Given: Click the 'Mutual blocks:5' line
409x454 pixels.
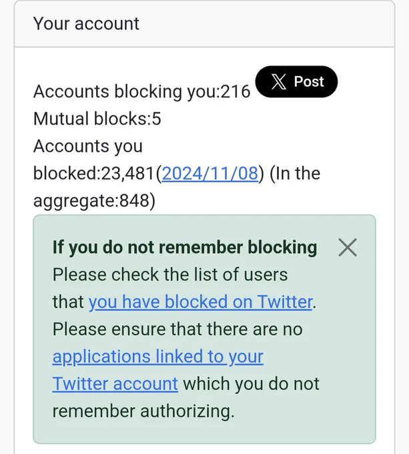Looking at the screenshot, I should click(97, 119).
